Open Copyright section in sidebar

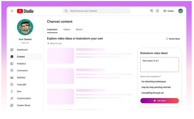(x=21, y=84)
